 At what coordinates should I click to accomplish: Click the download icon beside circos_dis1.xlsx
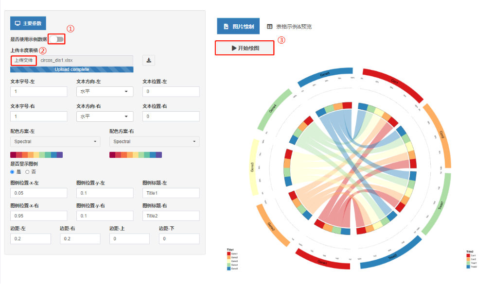(149, 60)
